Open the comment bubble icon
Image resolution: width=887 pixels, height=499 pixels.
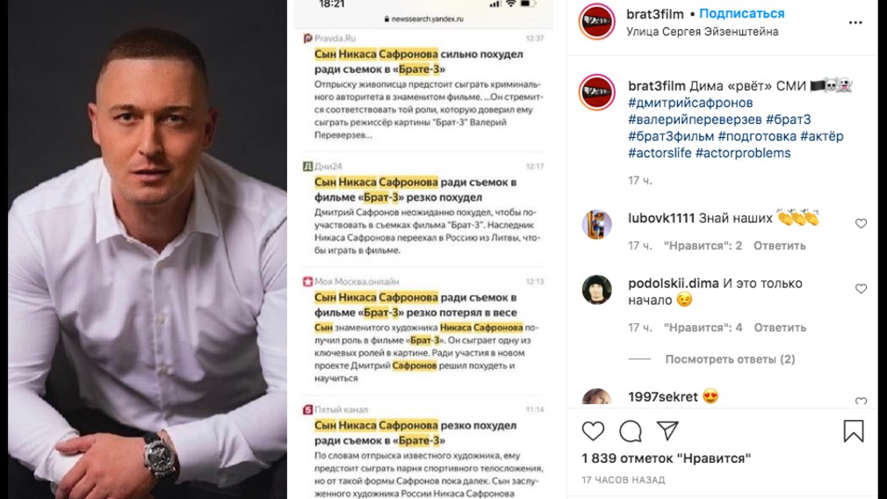(631, 431)
